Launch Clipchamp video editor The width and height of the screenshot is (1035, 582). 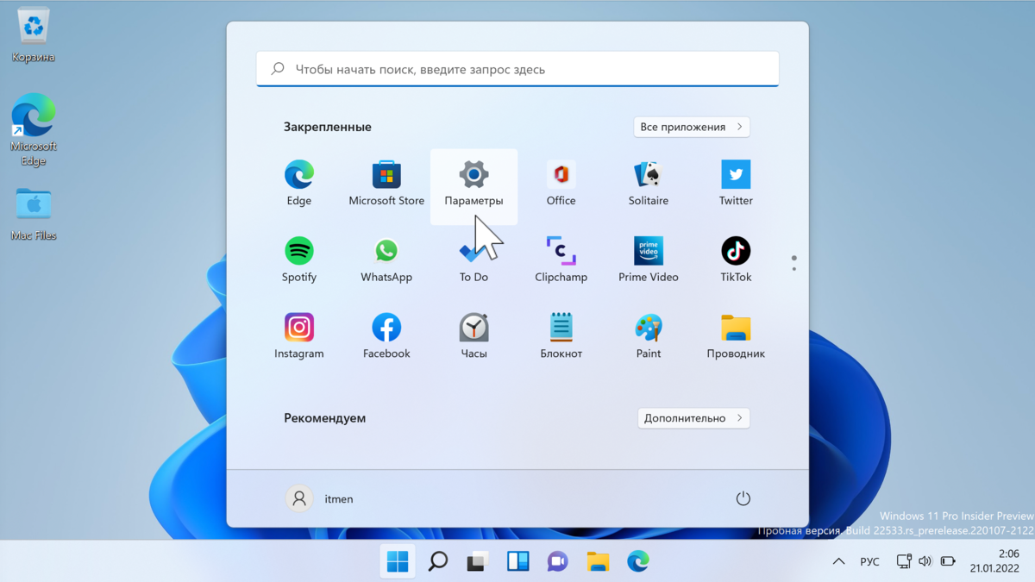pos(561,261)
